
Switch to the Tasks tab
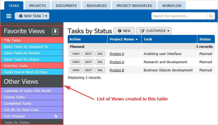pyautogui.click(x=14, y=6)
